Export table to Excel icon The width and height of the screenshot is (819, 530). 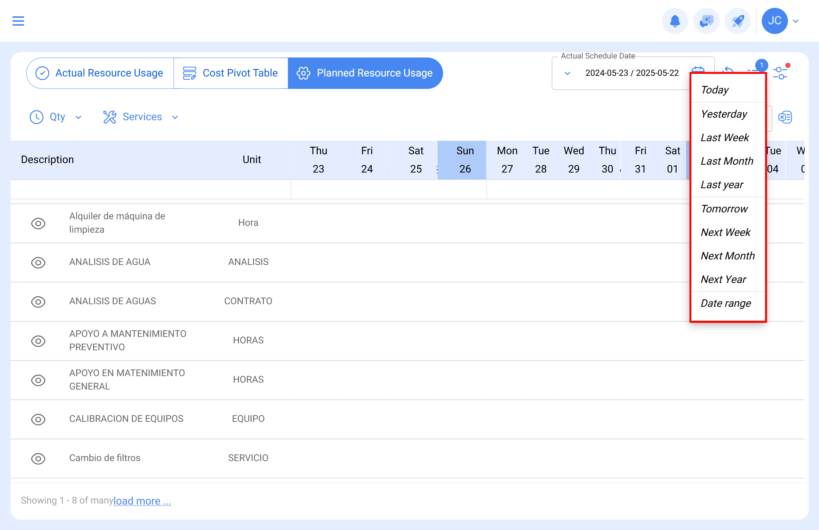pos(785,117)
